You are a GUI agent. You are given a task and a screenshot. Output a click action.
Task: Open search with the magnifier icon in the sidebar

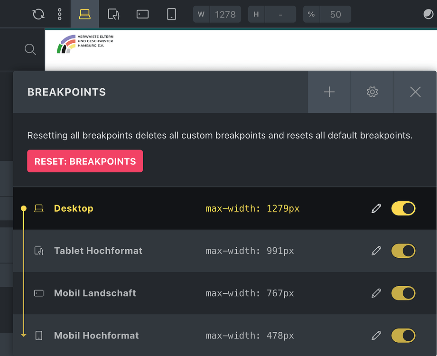point(30,49)
